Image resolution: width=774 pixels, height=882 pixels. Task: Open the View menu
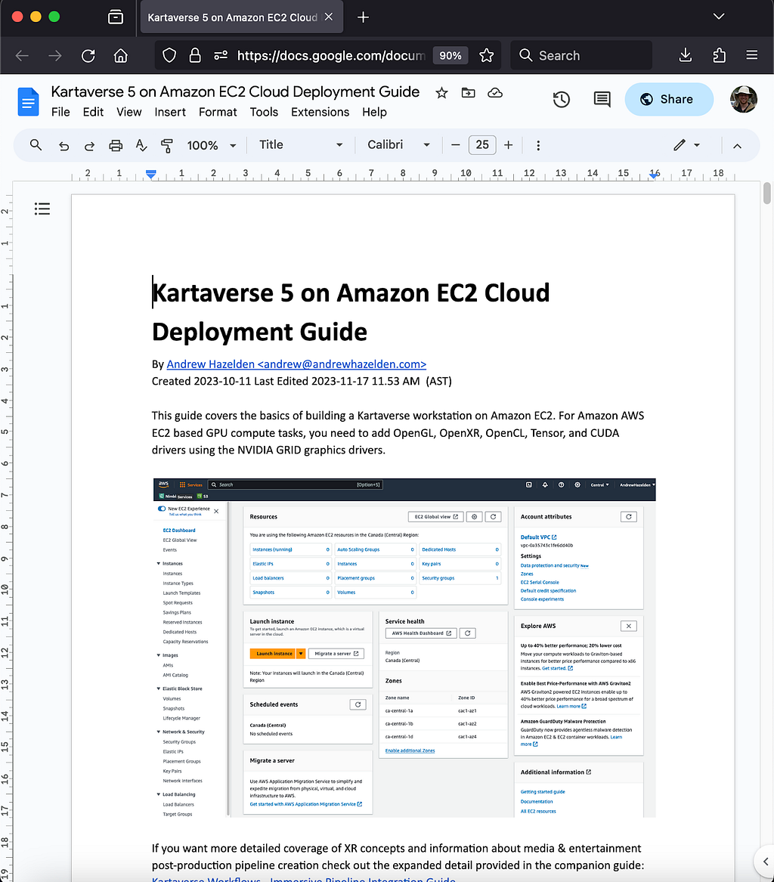pos(128,112)
